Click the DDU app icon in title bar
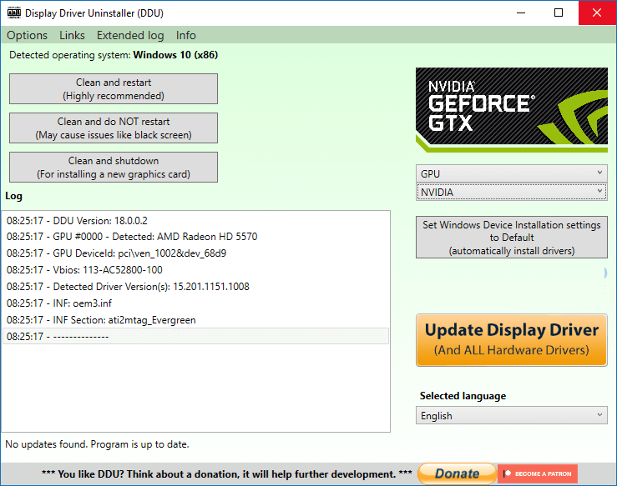The image size is (617, 486). [x=13, y=13]
